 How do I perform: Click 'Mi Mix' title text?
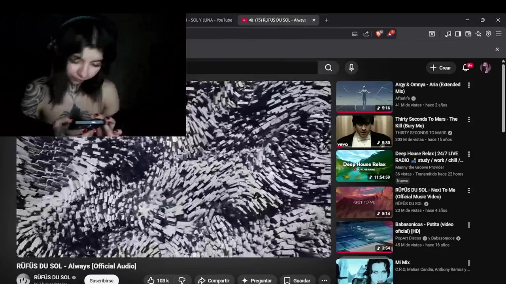click(x=402, y=262)
